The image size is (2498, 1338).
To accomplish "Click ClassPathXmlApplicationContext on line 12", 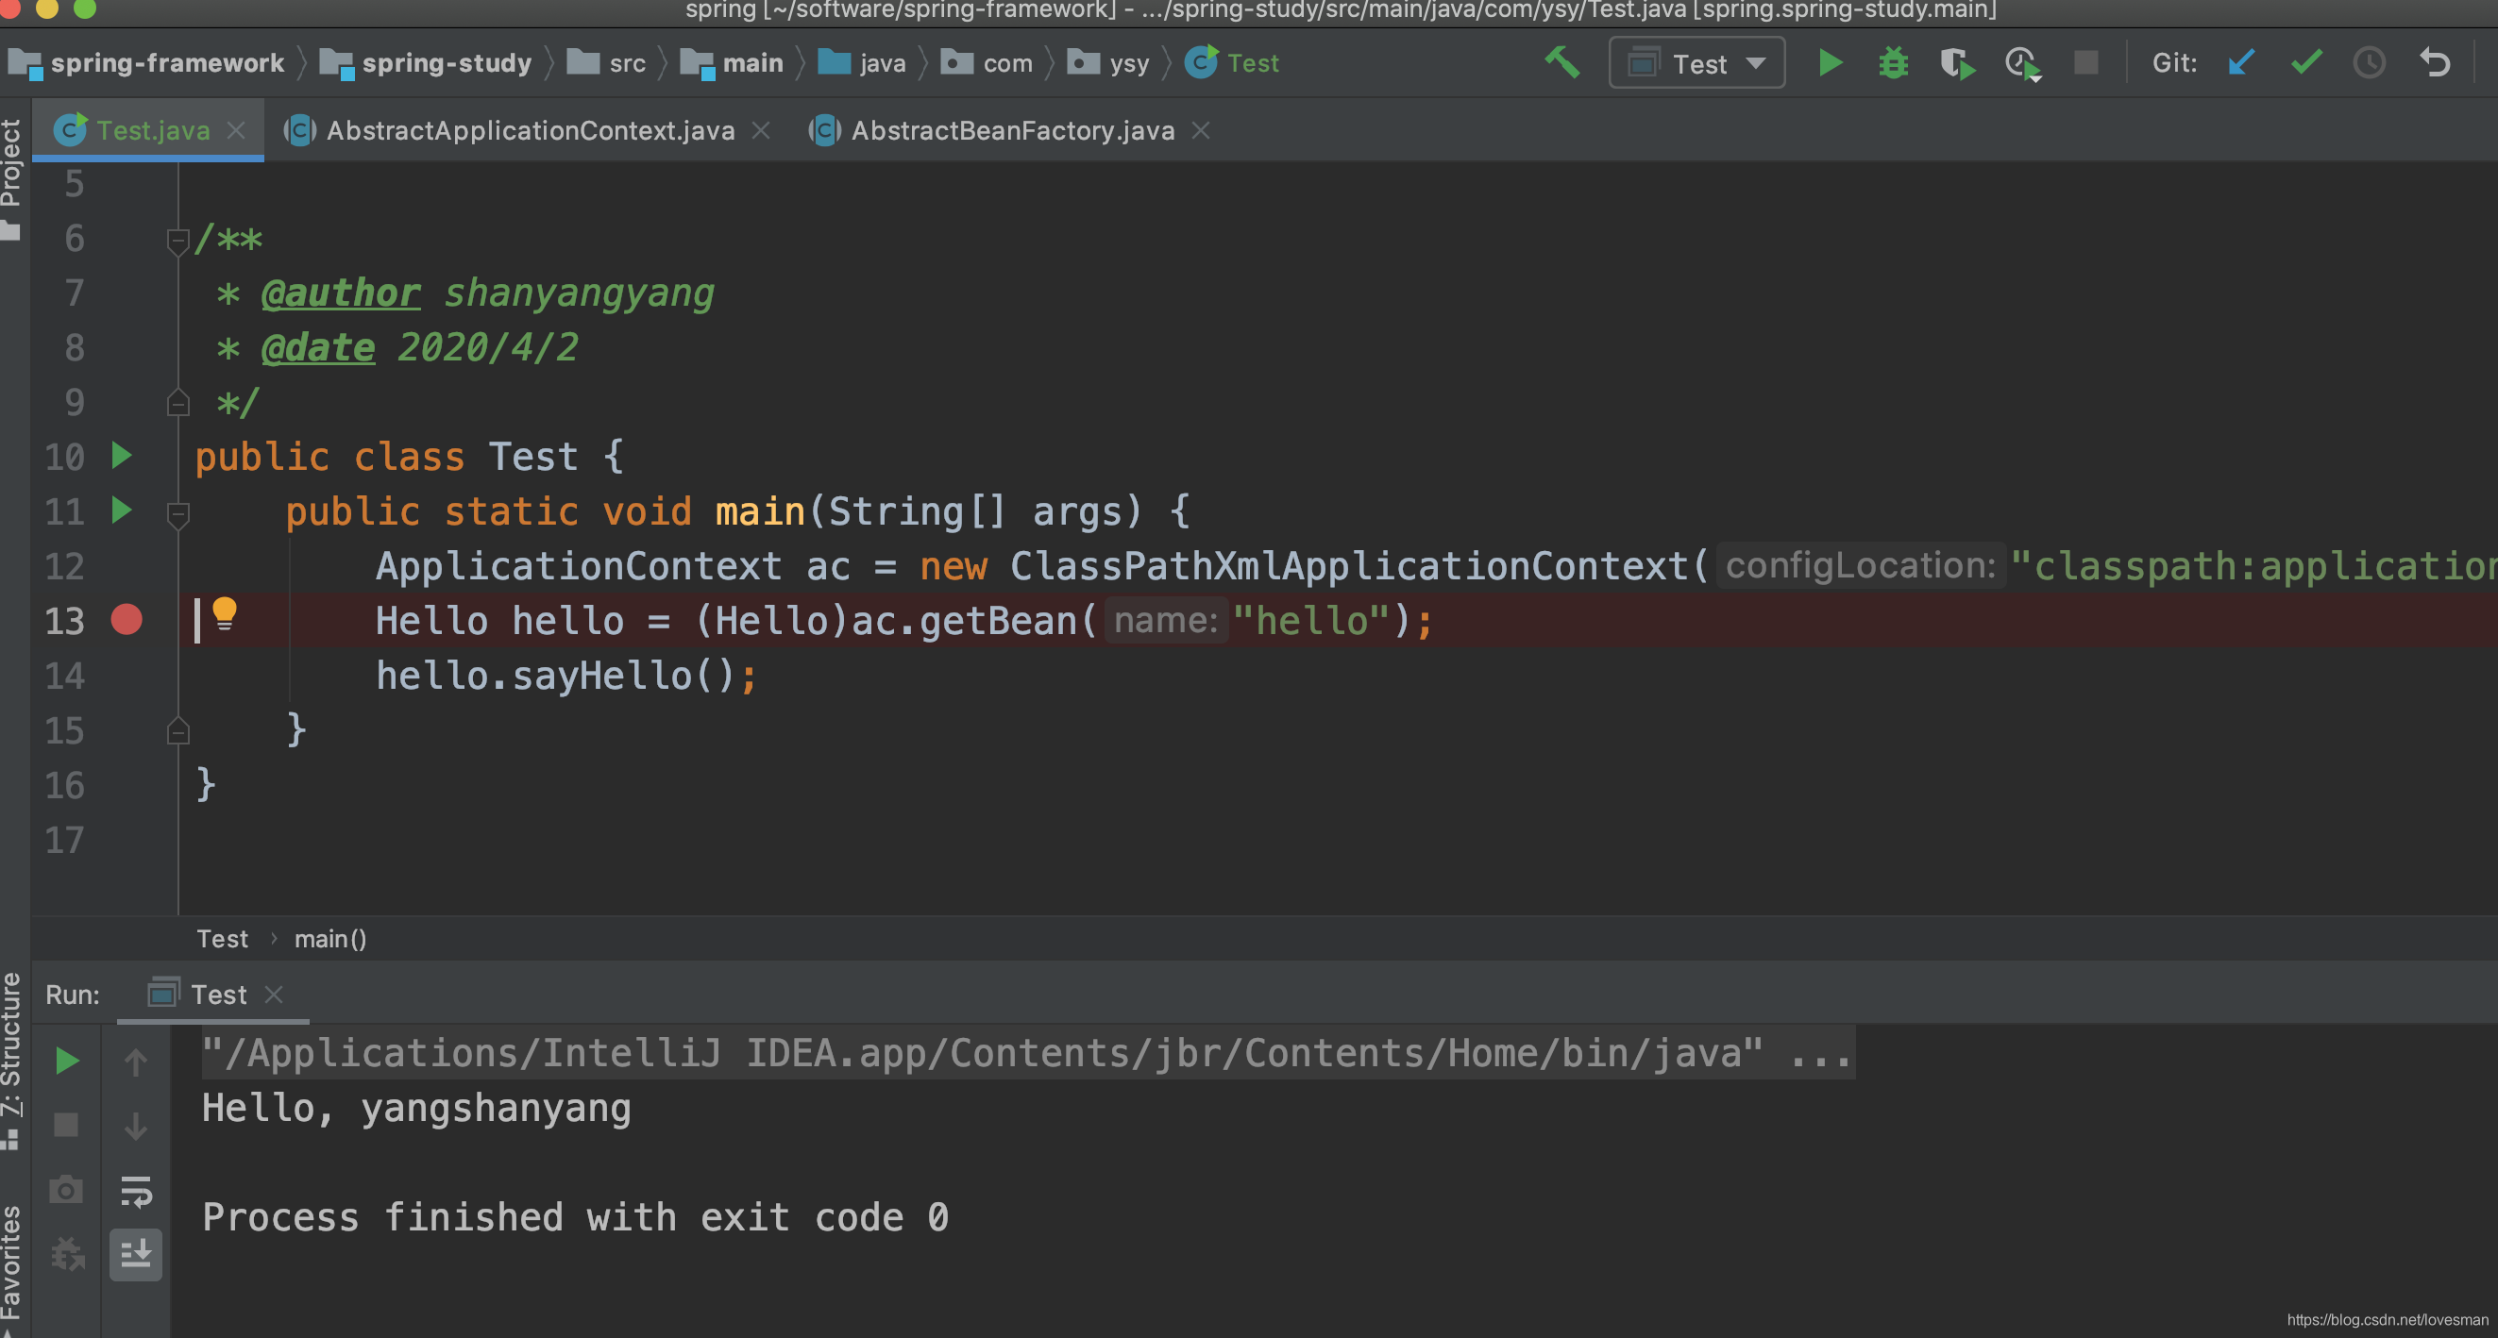I will 1349,565.
